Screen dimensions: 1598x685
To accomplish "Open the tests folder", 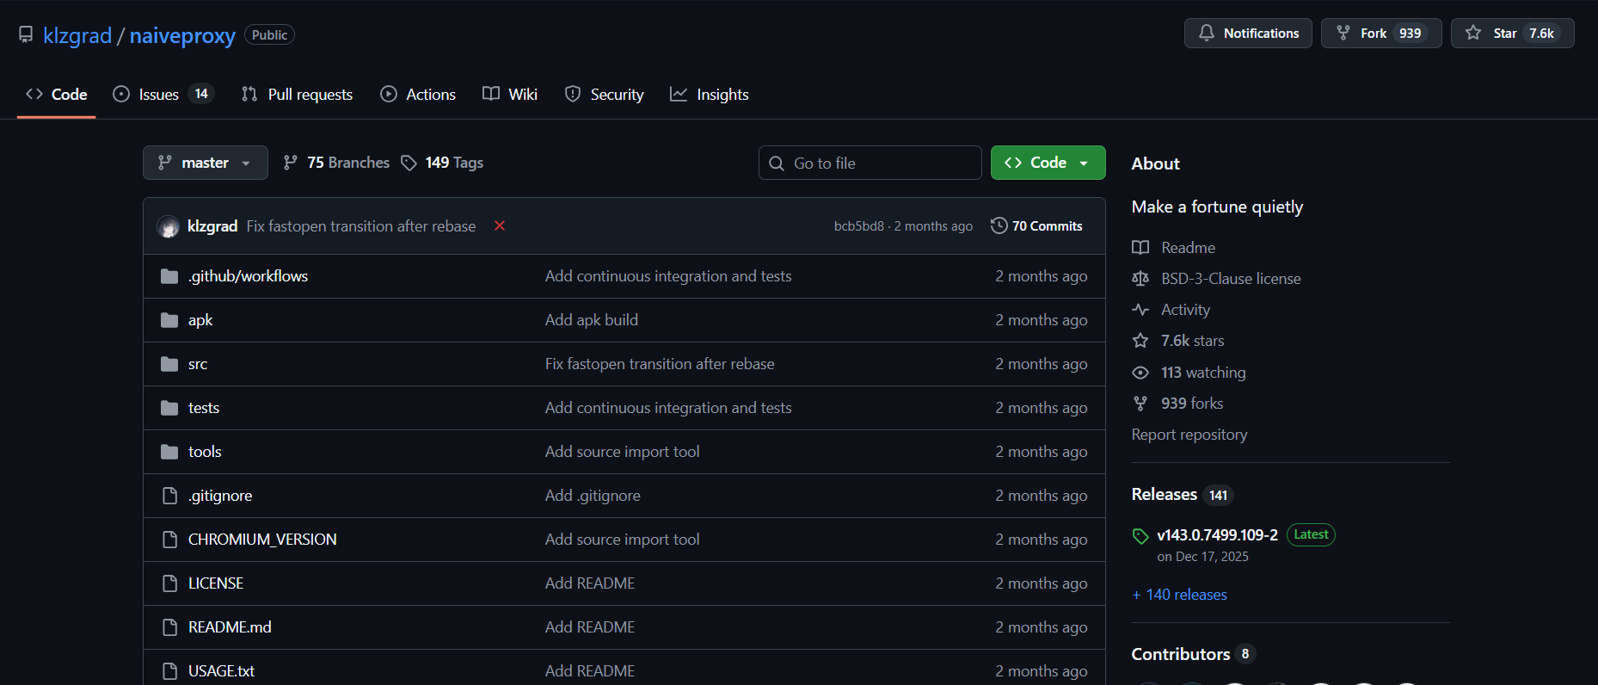I will tap(204, 408).
